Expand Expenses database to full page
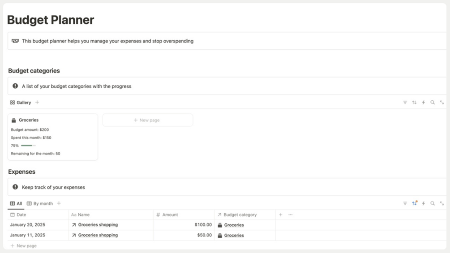The image size is (450, 253). pyautogui.click(x=441, y=203)
